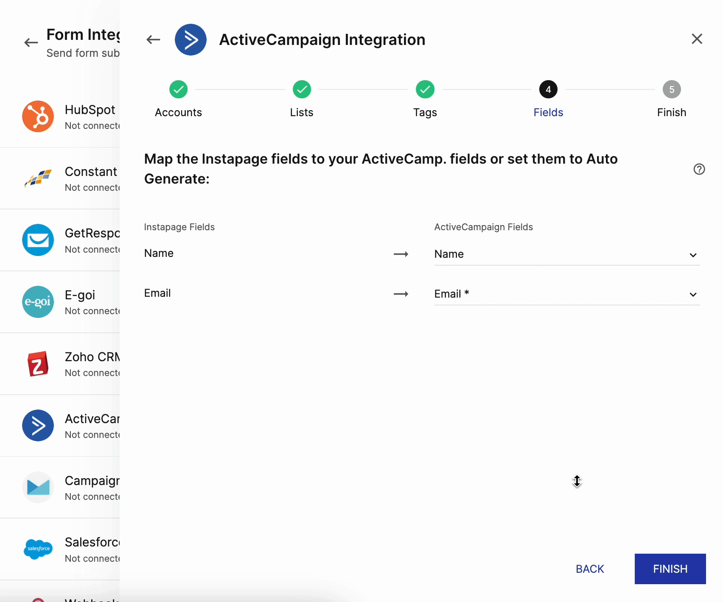This screenshot has width=723, height=602.
Task: Go back using the Form Integrations arrow
Action: tap(31, 42)
